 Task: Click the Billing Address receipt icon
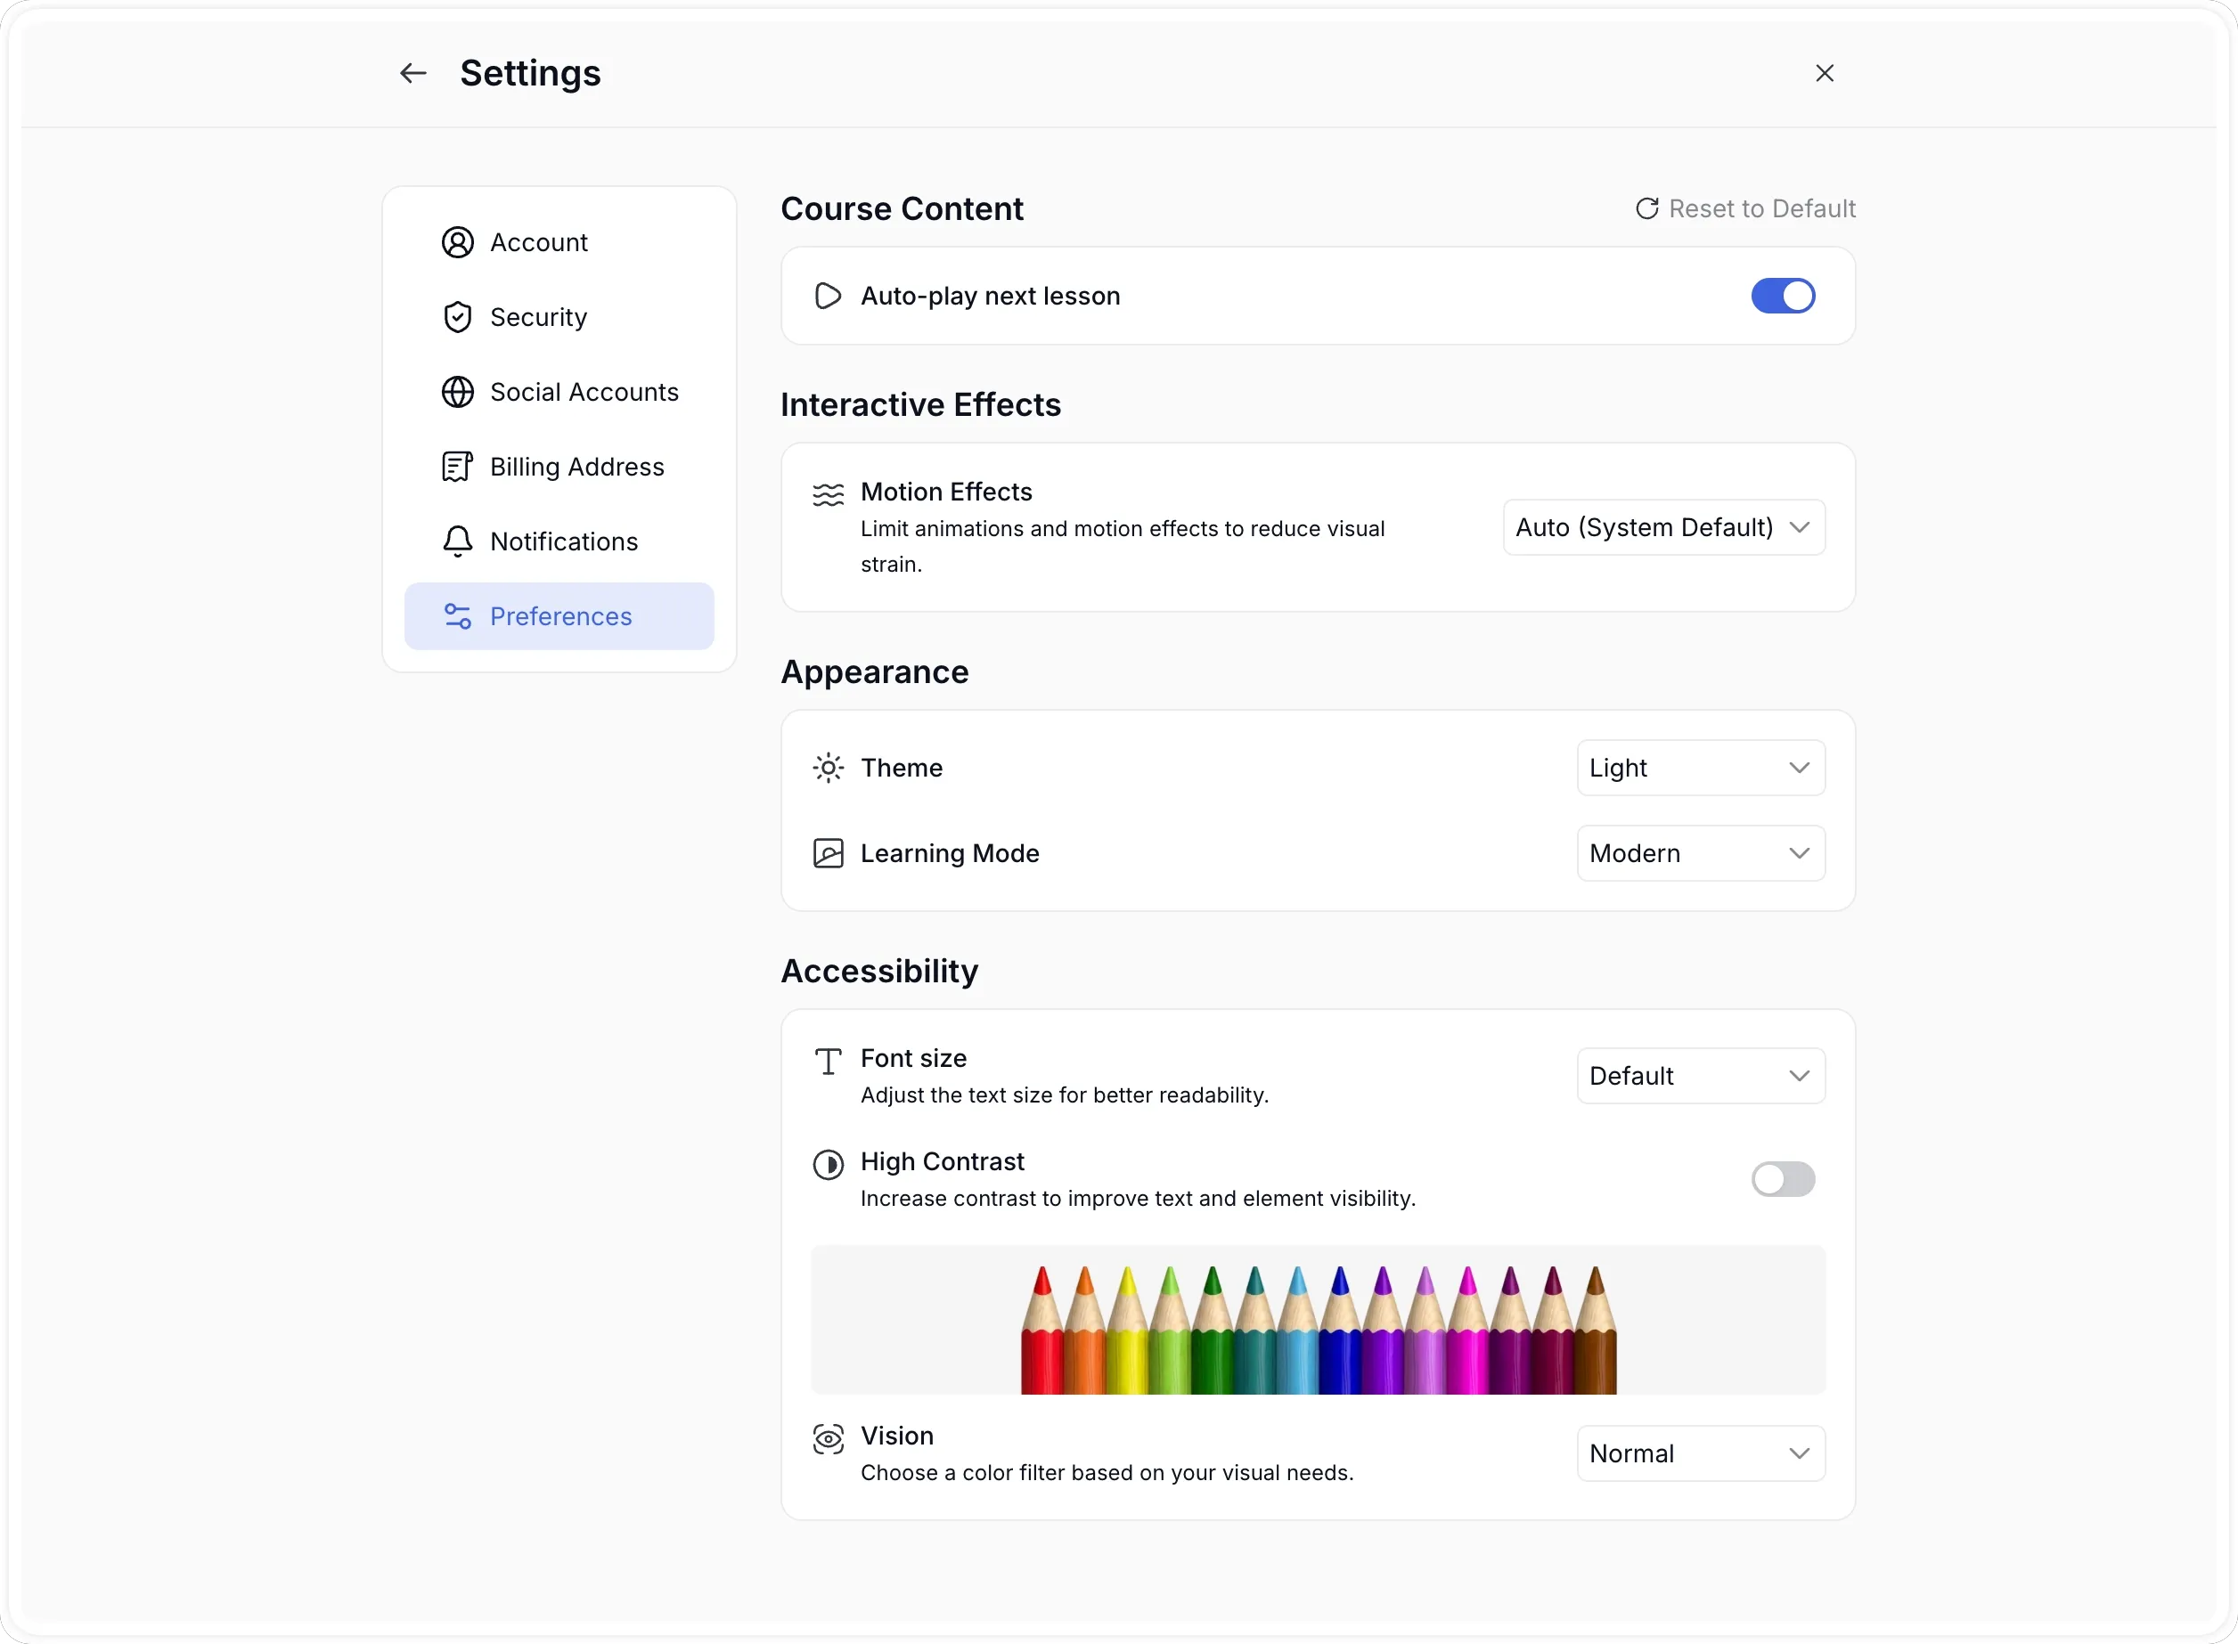click(457, 466)
